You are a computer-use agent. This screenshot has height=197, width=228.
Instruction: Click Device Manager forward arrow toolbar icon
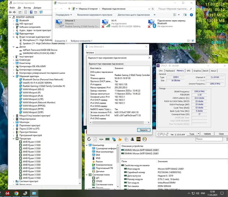[x=14, y=12]
